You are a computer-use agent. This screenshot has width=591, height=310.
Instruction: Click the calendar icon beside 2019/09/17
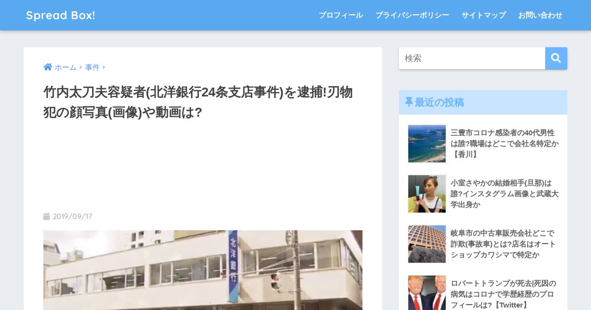[x=46, y=217]
